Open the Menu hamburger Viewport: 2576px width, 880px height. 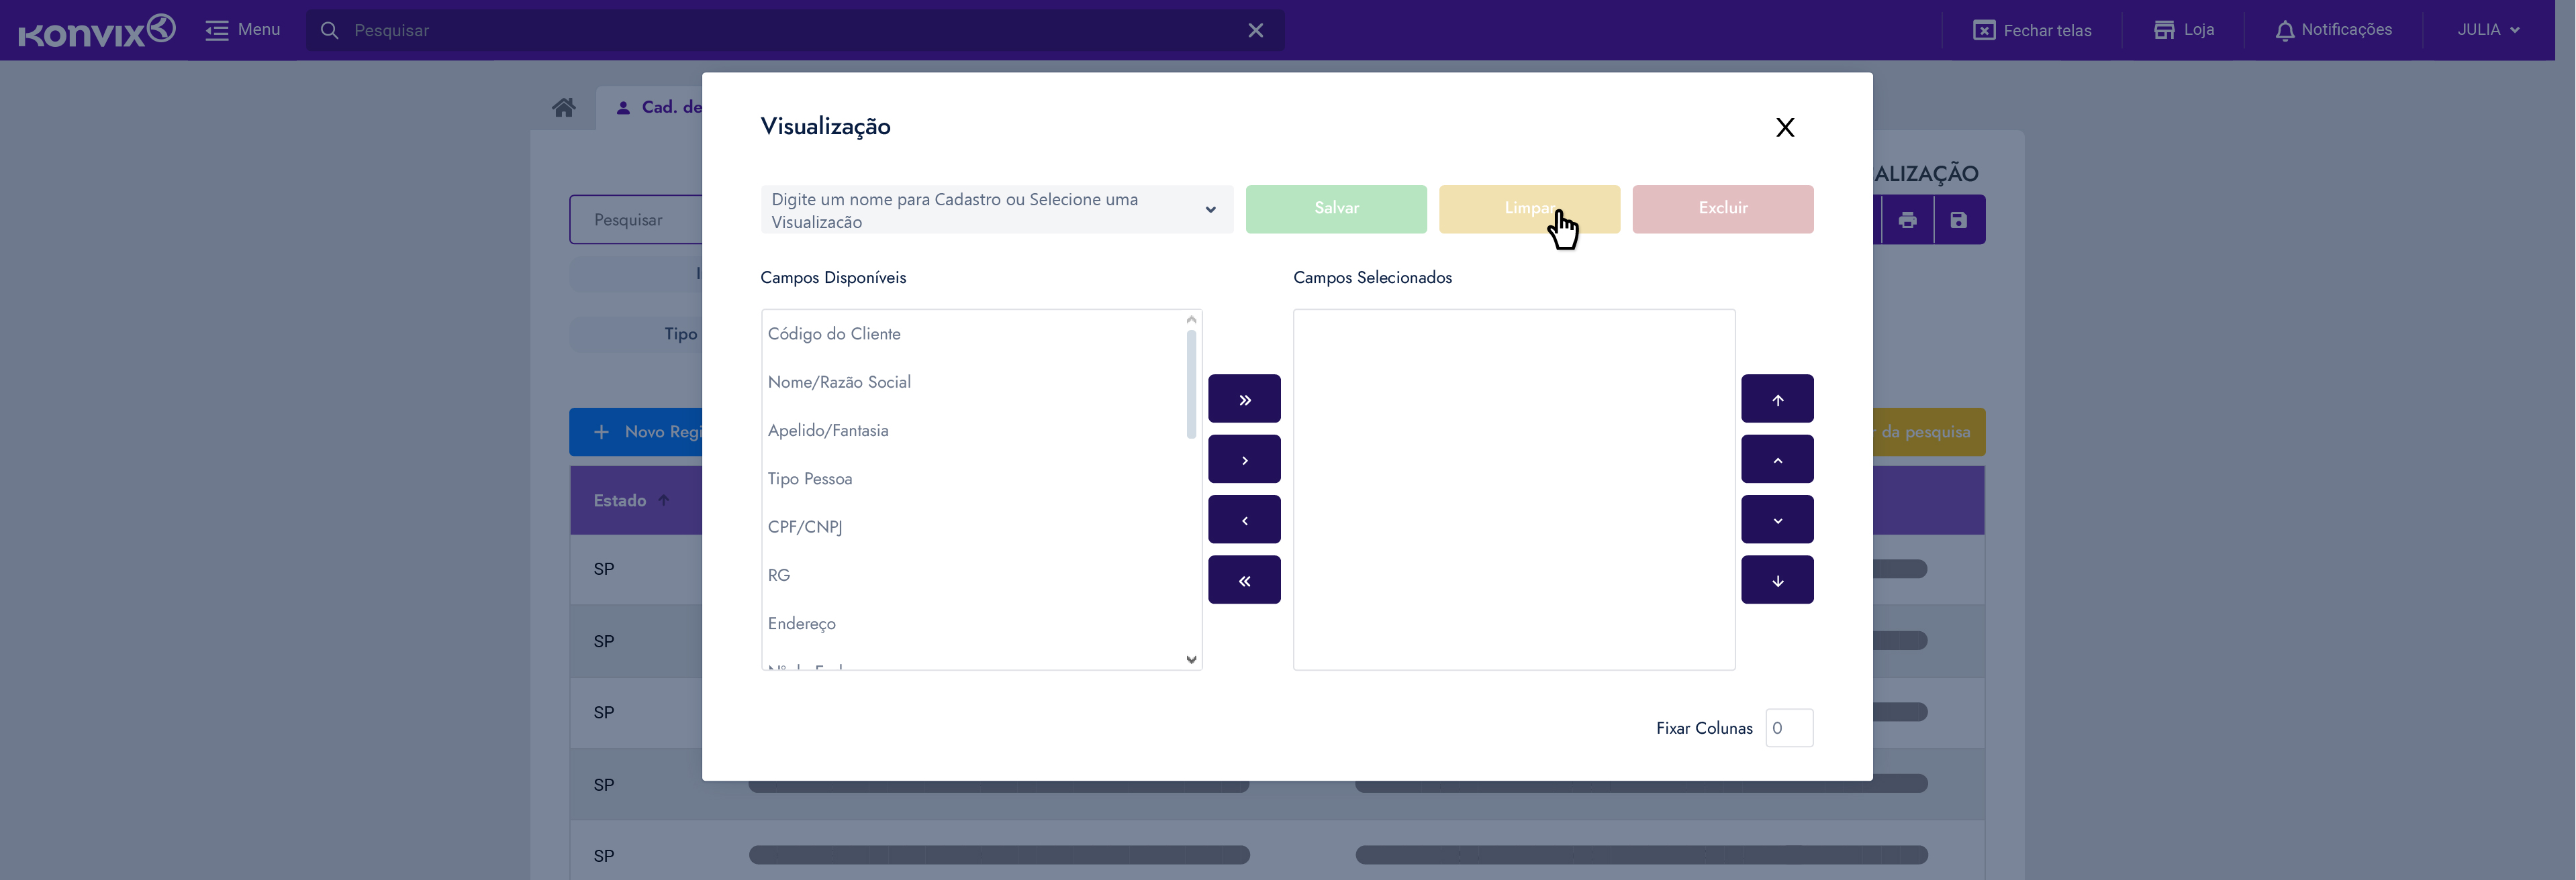pyautogui.click(x=243, y=30)
